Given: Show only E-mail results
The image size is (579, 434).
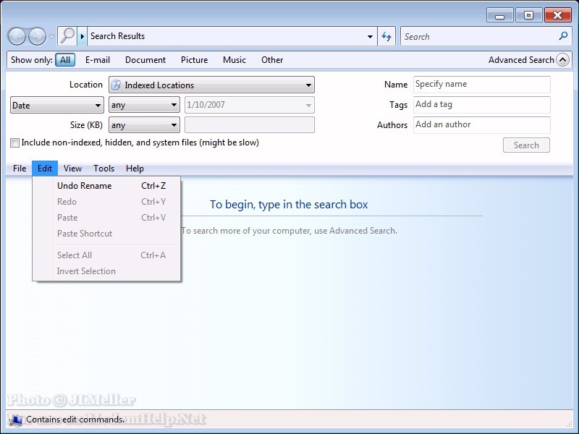Looking at the screenshot, I should (x=98, y=60).
